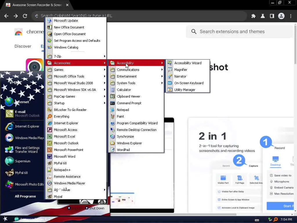
Task: Click the Microsoft Word icon
Action: (x=50, y=157)
